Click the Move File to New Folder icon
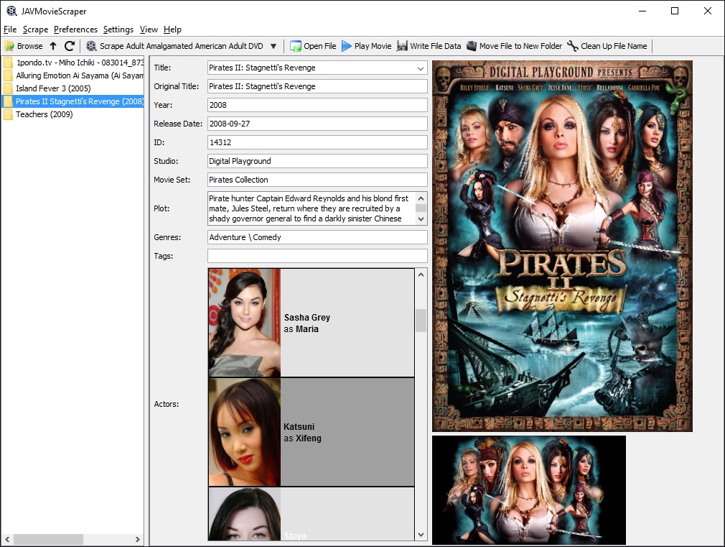 pos(471,46)
